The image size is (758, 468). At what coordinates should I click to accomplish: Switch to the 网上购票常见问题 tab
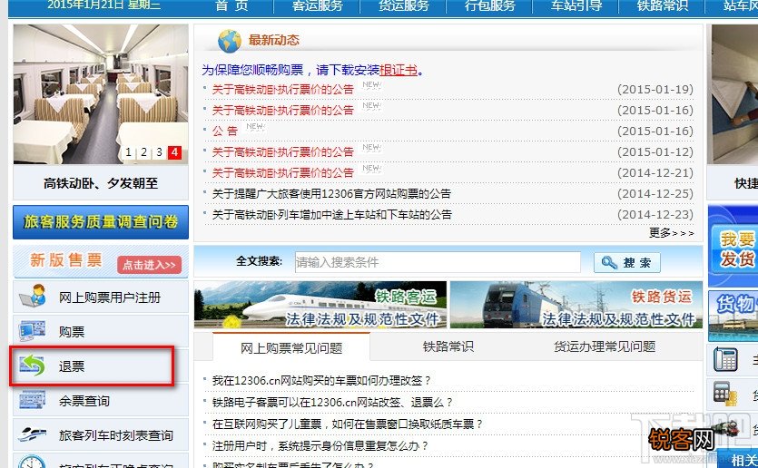[291, 347]
